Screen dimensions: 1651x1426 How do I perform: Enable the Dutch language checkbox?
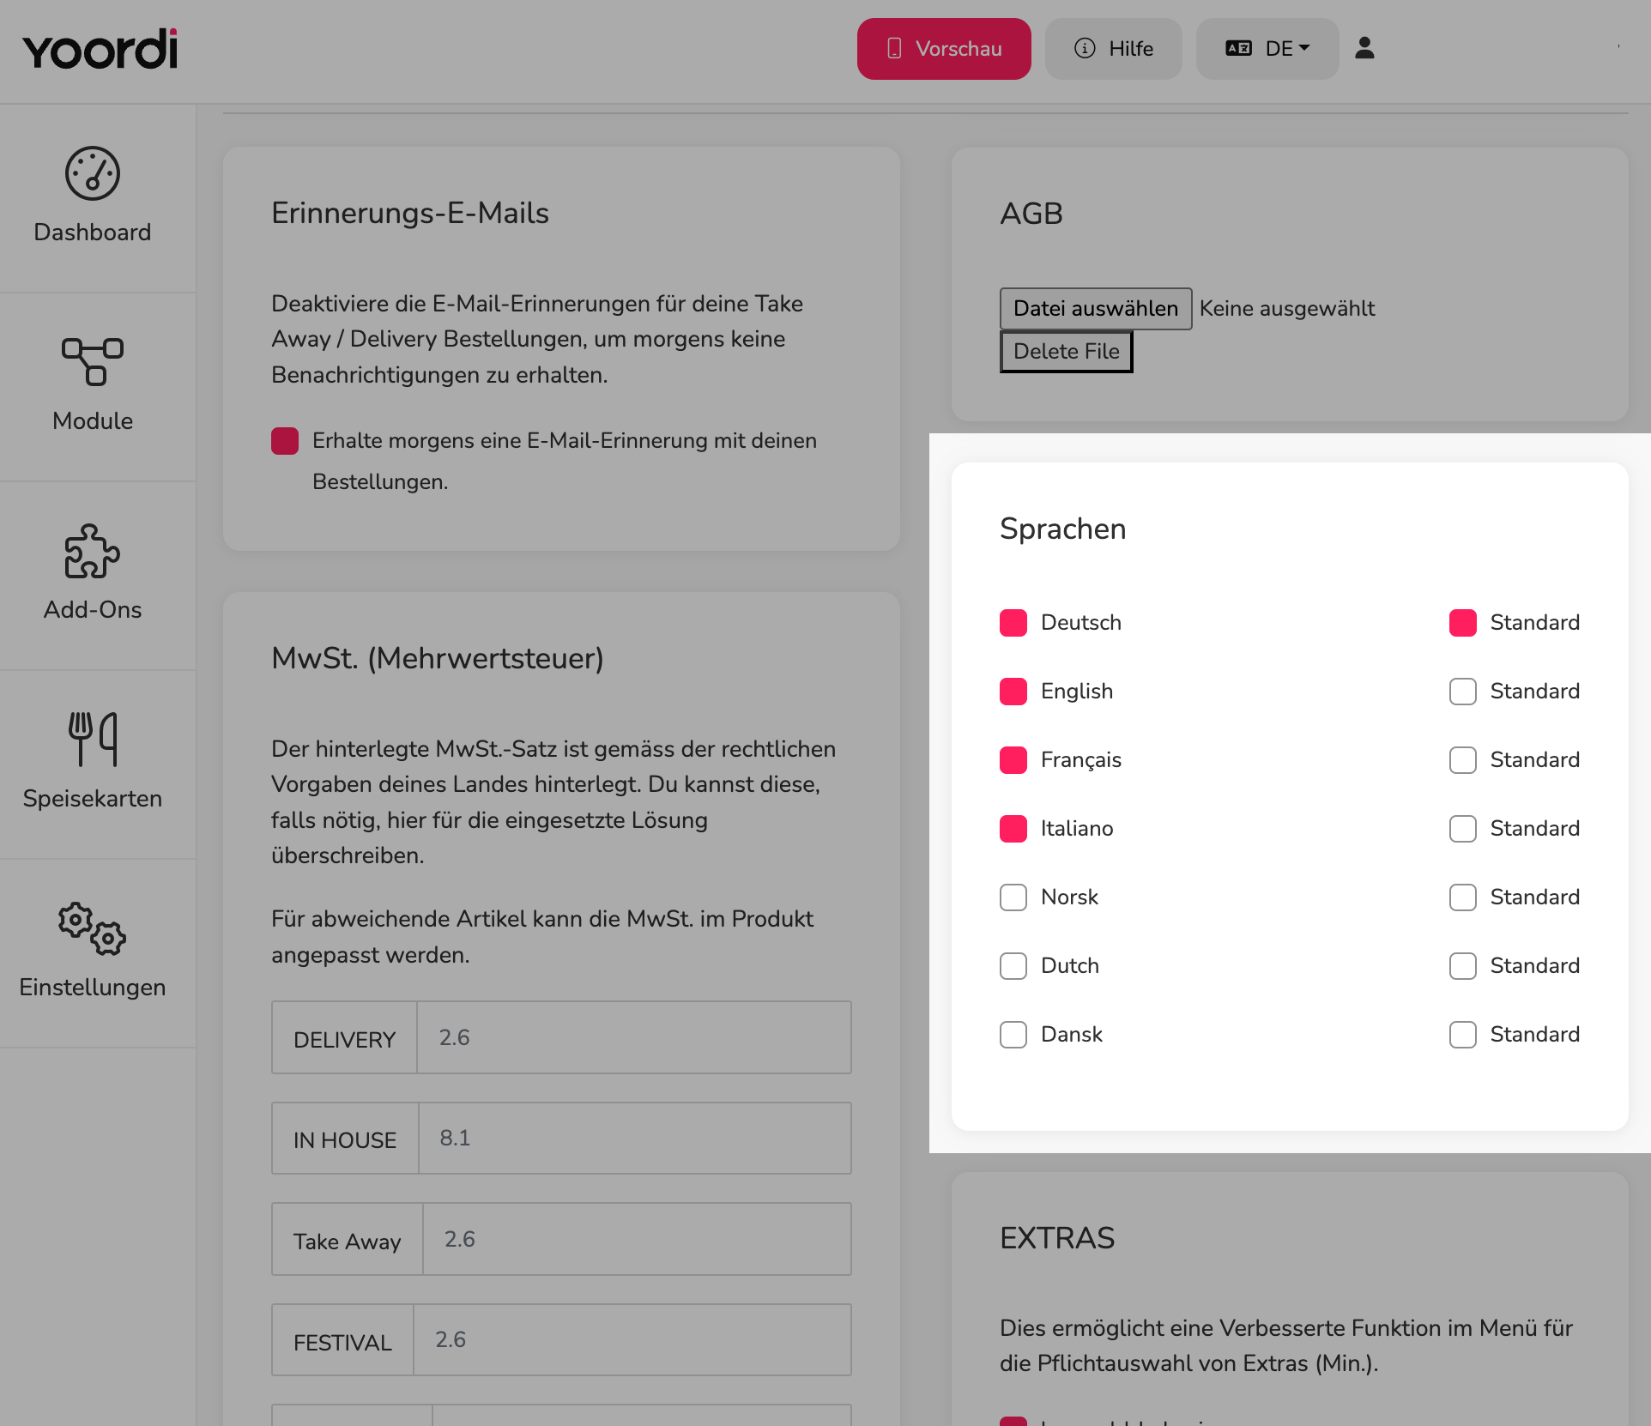pyautogui.click(x=1013, y=966)
